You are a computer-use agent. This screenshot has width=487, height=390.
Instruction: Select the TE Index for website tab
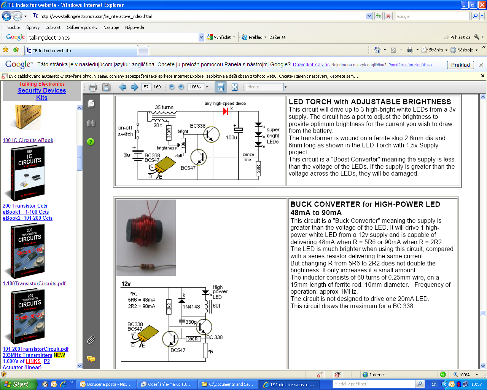81,50
